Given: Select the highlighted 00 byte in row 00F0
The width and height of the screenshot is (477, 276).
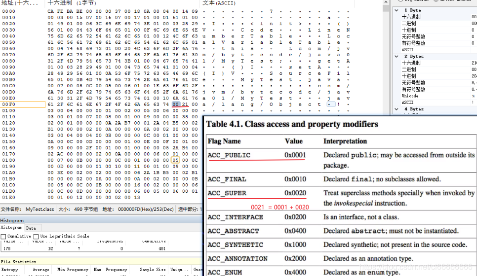Looking at the screenshot, I should pyautogui.click(x=175, y=104).
